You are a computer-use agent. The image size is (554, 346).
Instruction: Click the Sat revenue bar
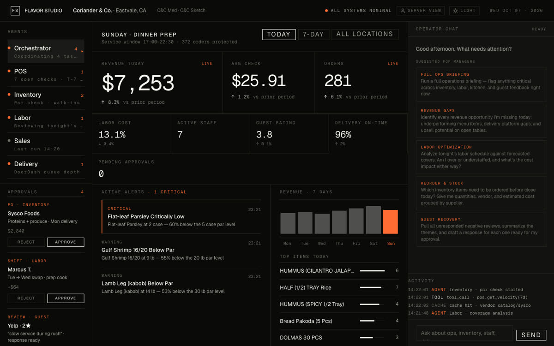click(373, 220)
